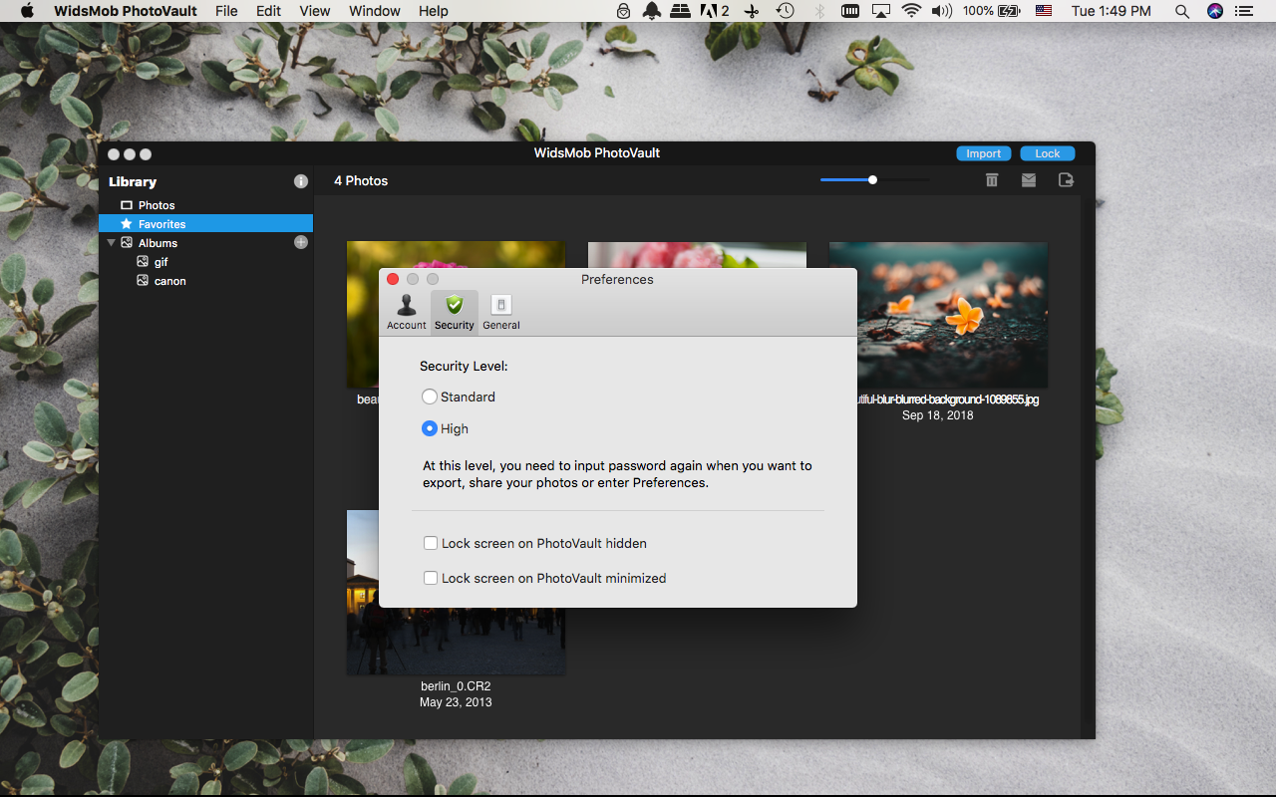The height and width of the screenshot is (797, 1276).
Task: Click the padlock menu bar icon
Action: pyautogui.click(x=624, y=11)
